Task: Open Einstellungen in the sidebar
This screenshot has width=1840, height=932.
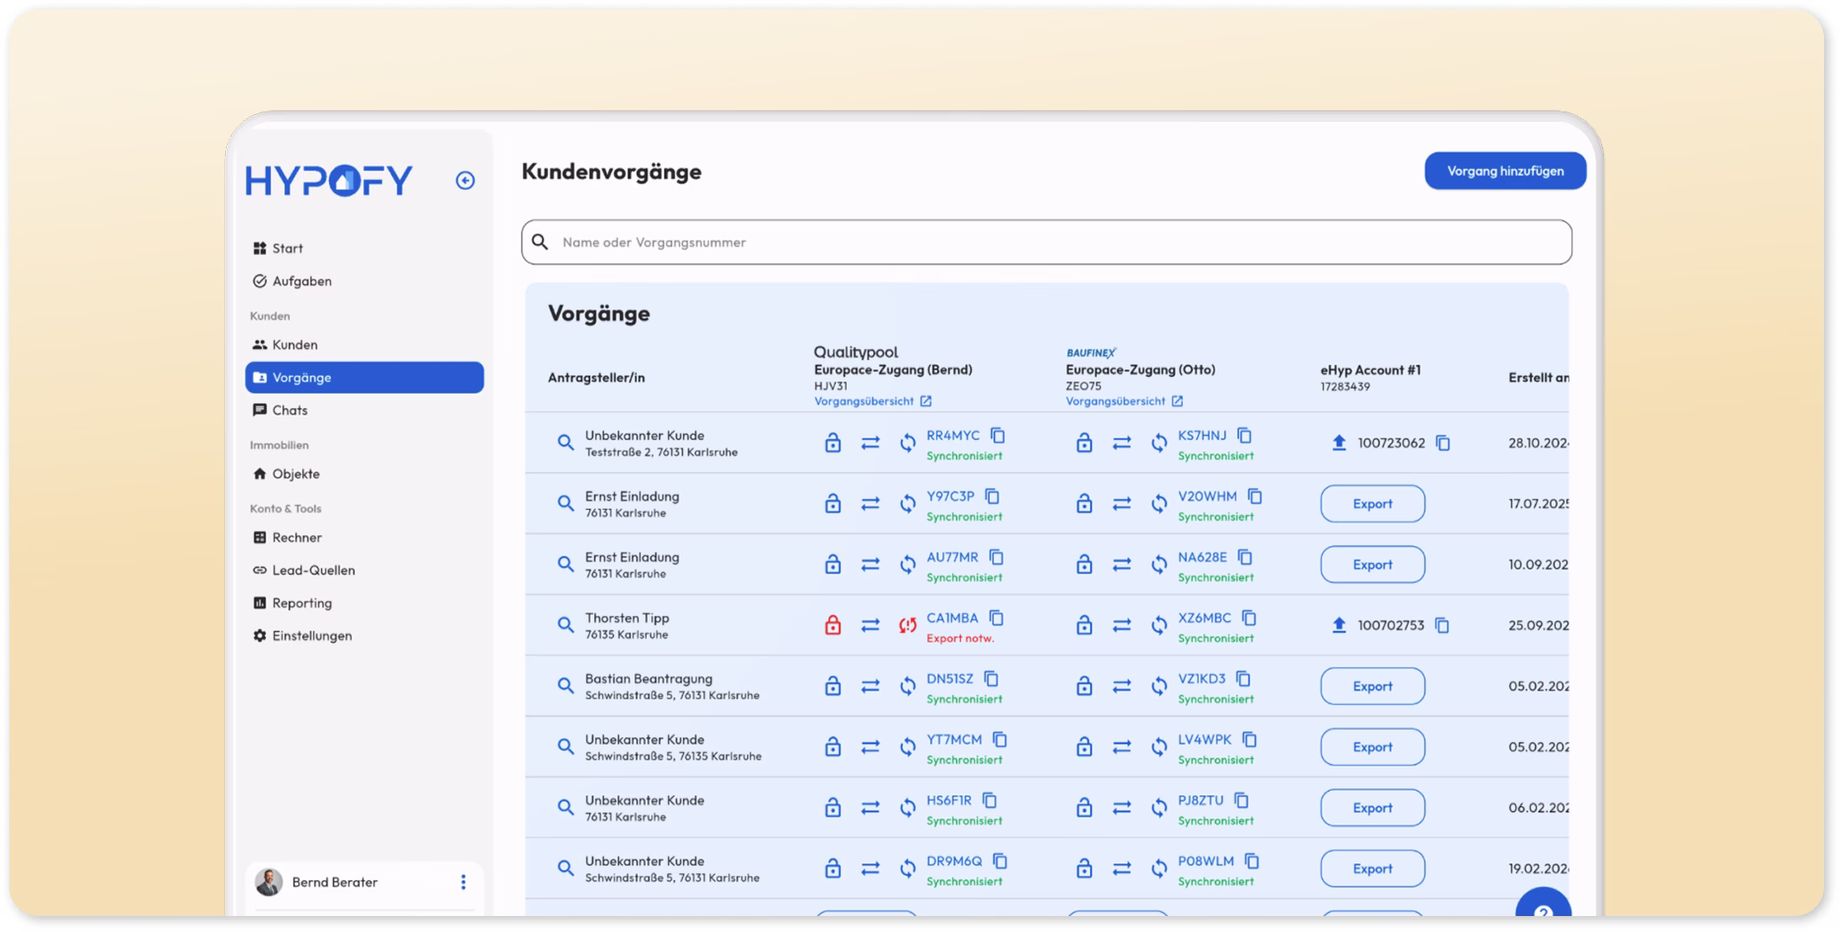Action: (311, 636)
